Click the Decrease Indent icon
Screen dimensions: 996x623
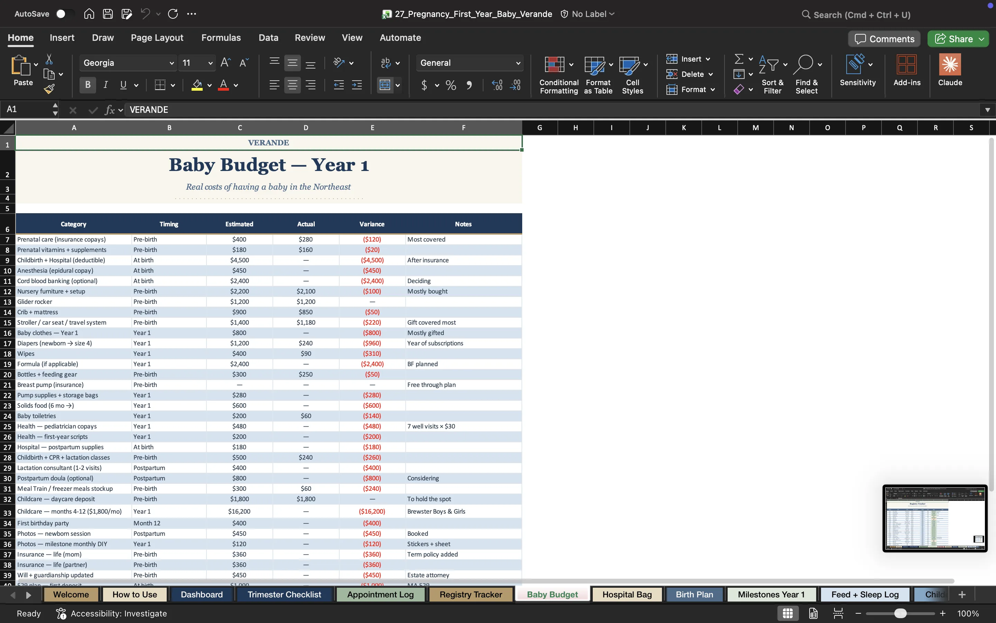coord(339,85)
